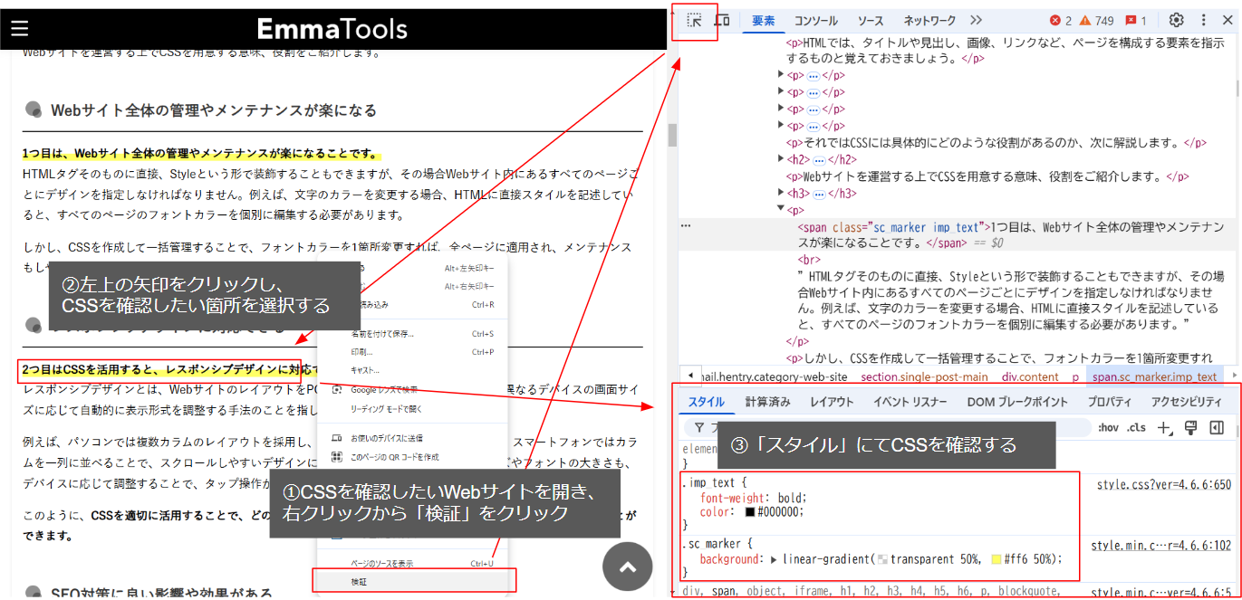Viewport: 1242px width, 600px height.
Task: Click the back-to-top circle button
Action: point(627,567)
